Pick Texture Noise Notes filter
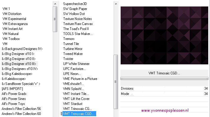 click(78, 19)
